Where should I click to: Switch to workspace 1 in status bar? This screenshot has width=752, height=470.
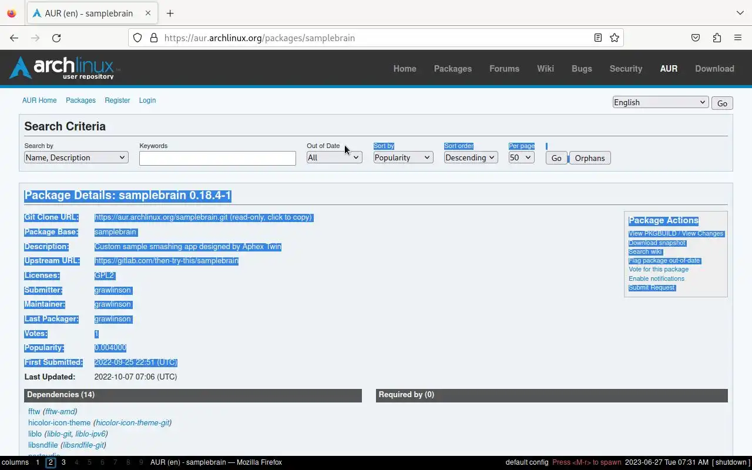[38, 462]
